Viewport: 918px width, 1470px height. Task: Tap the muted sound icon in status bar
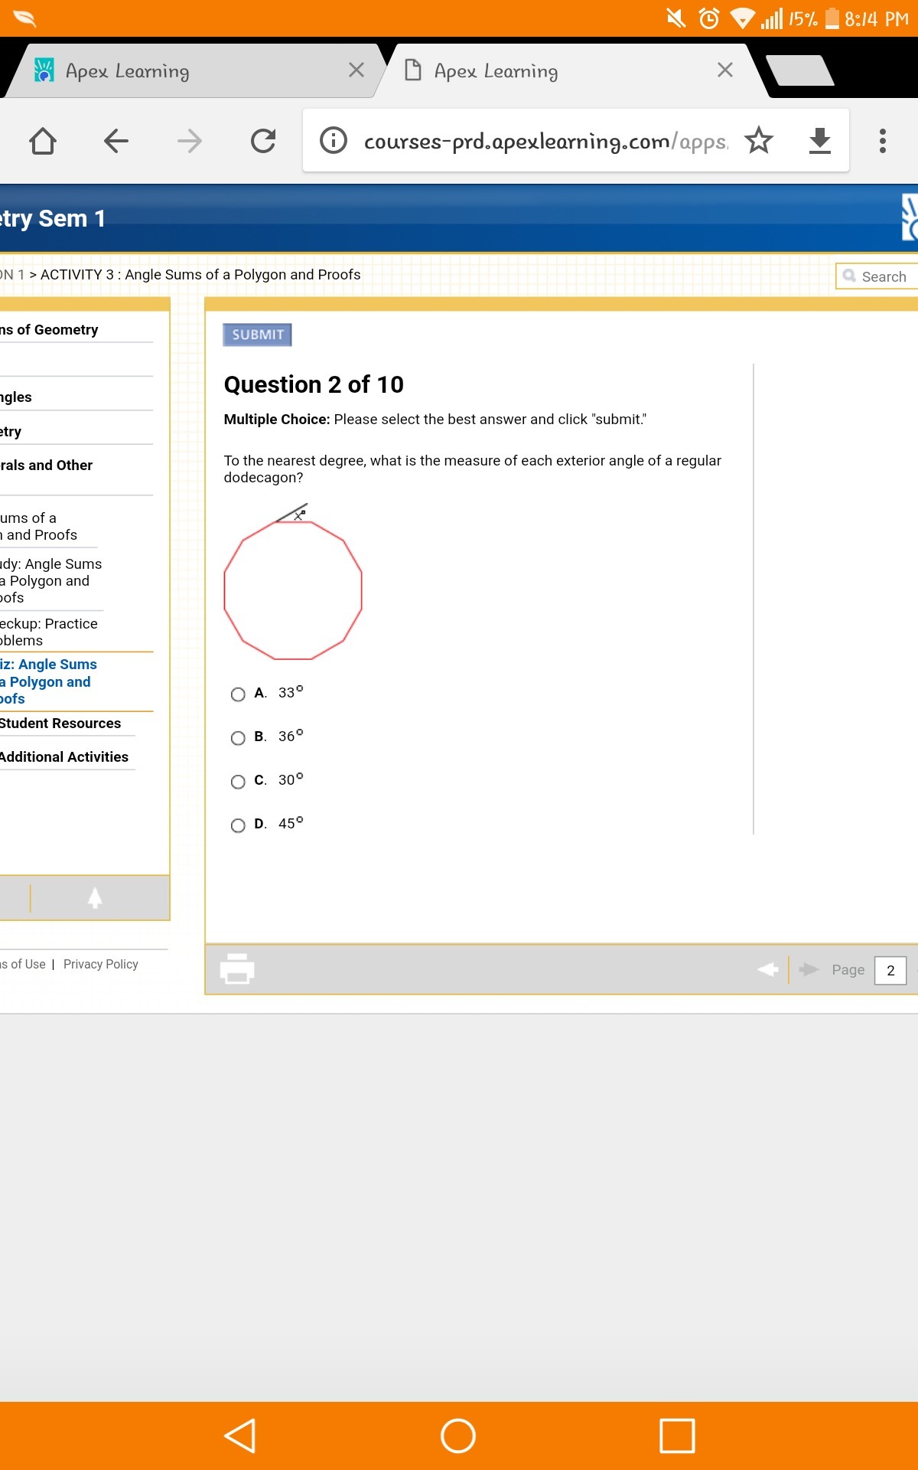click(x=676, y=18)
